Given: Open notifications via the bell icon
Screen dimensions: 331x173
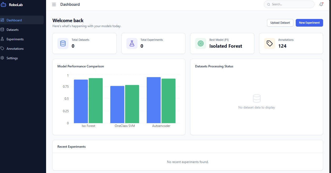Looking at the screenshot, I should [321, 4].
